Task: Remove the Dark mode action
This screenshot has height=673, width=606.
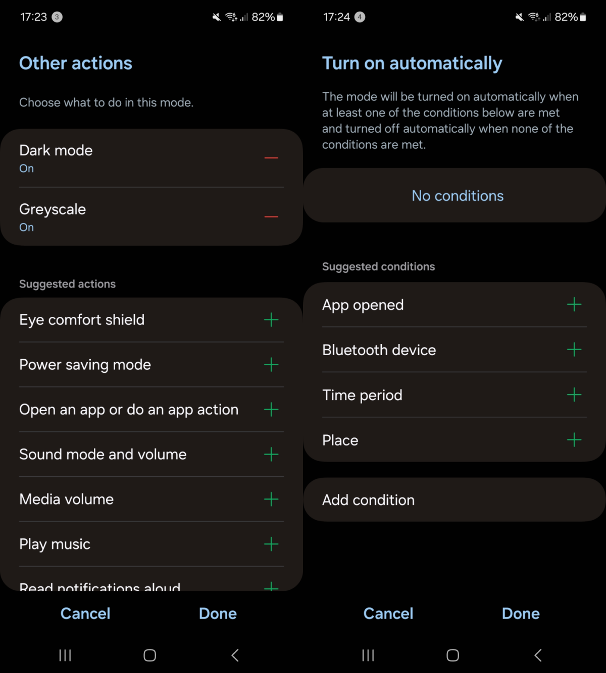Action: coord(271,158)
